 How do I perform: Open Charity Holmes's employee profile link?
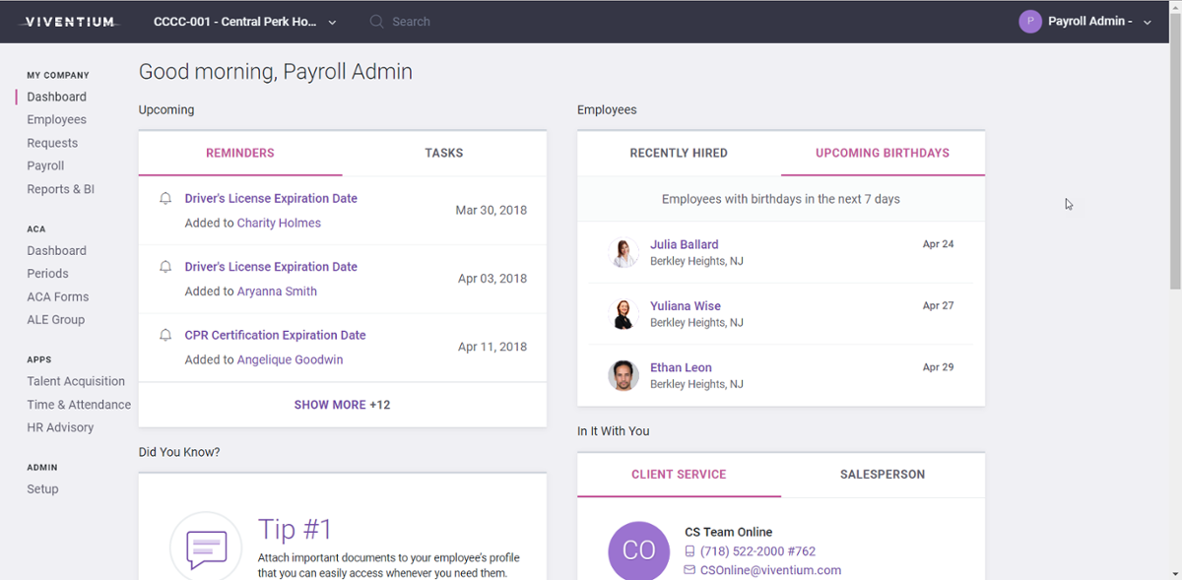point(279,223)
